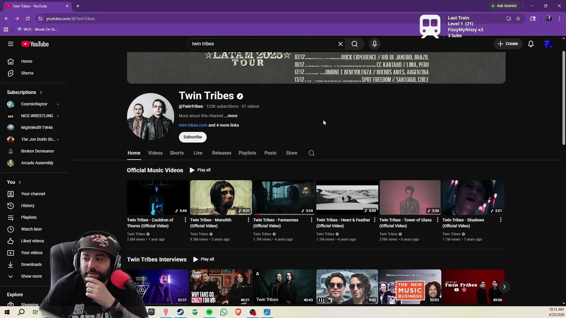Start voice search with the microphone
The image size is (566, 318).
375,44
